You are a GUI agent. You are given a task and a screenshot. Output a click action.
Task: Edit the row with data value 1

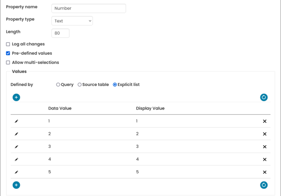tap(16, 121)
